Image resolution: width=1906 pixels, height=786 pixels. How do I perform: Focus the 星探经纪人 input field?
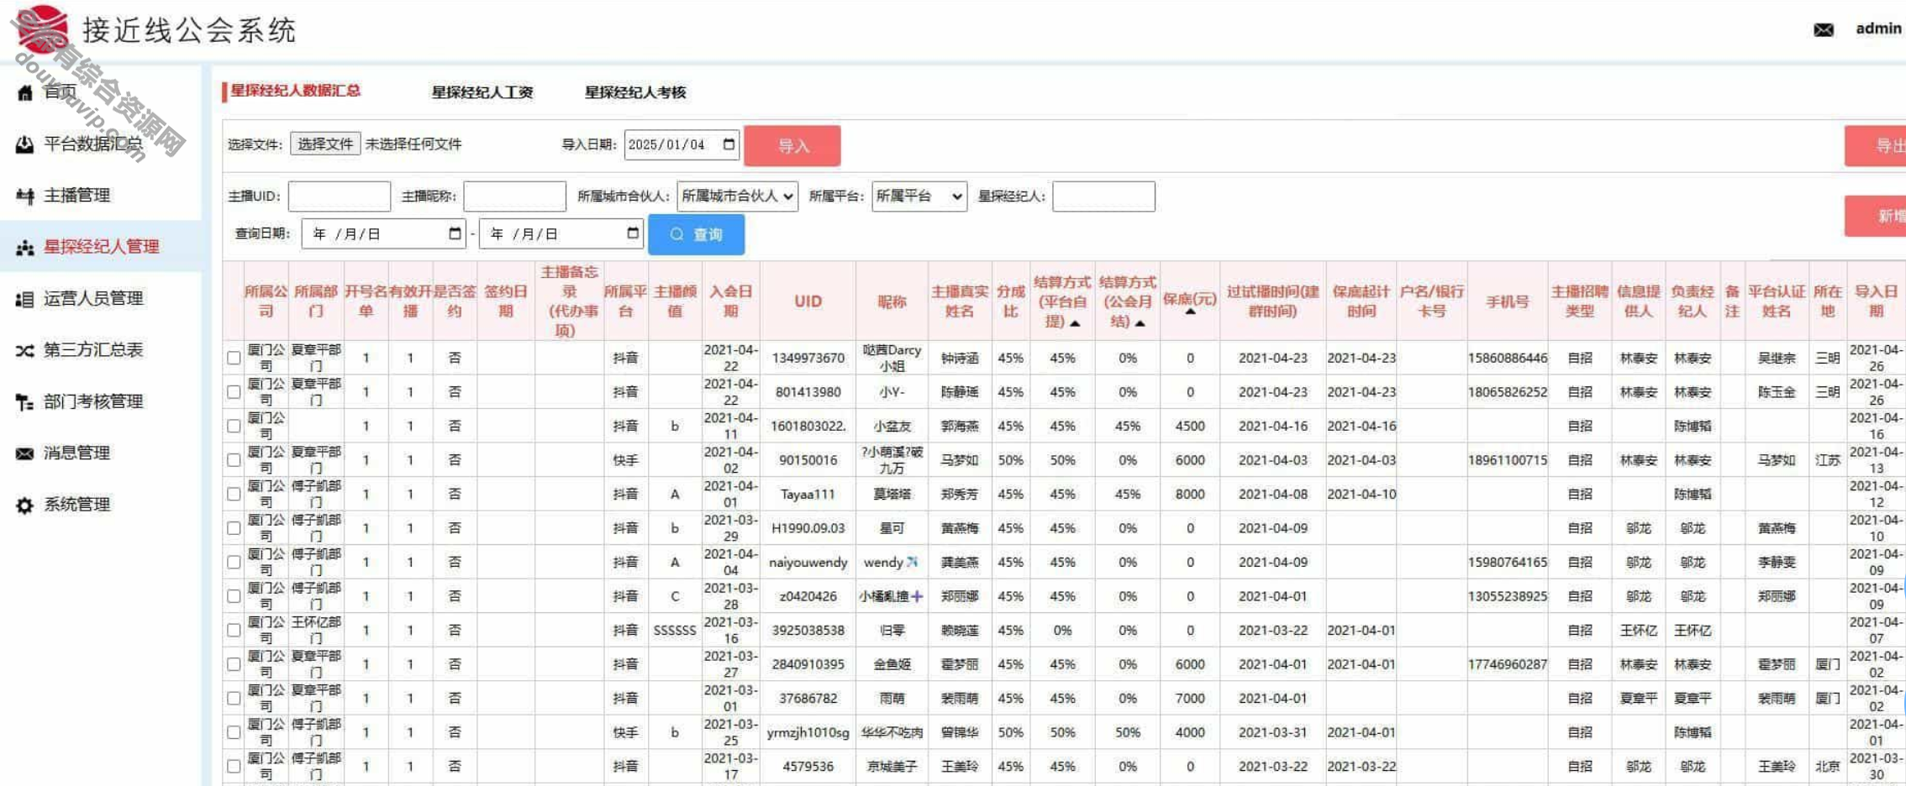point(1103,196)
